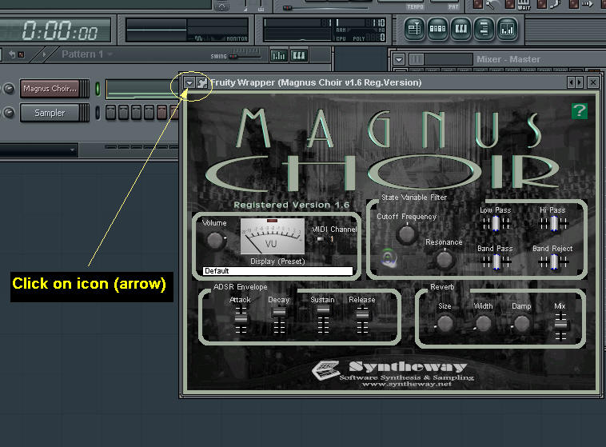Click the undo arrow icon left of Pattern 1

pyautogui.click(x=12, y=54)
